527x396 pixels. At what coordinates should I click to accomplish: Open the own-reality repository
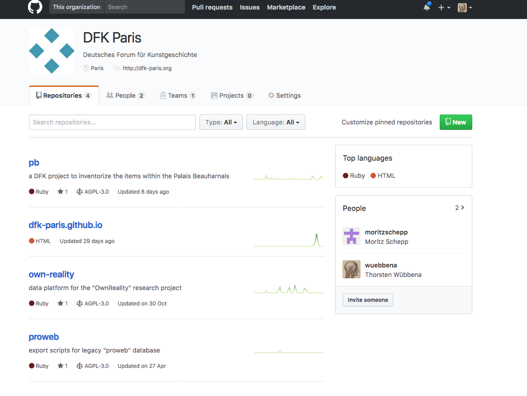pyautogui.click(x=52, y=274)
